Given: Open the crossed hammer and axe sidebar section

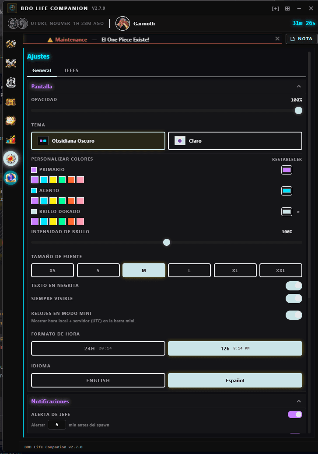Looking at the screenshot, I should (10, 44).
